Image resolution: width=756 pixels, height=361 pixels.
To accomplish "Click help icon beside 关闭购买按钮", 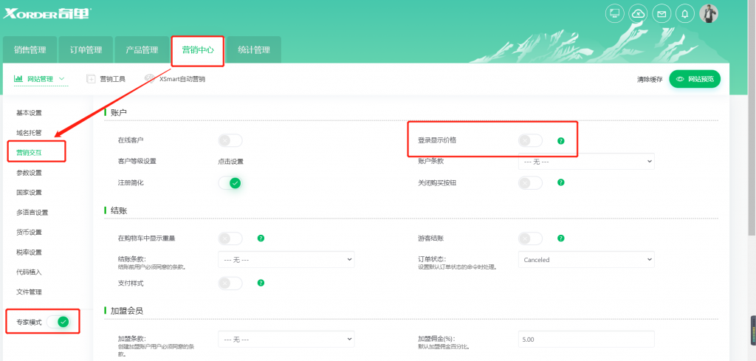I will tap(561, 182).
